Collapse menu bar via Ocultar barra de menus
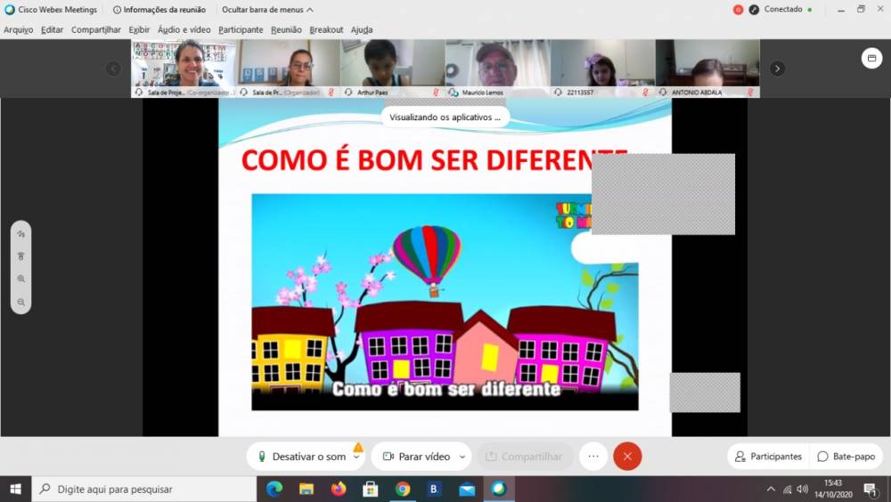891x502 pixels. tap(266, 10)
